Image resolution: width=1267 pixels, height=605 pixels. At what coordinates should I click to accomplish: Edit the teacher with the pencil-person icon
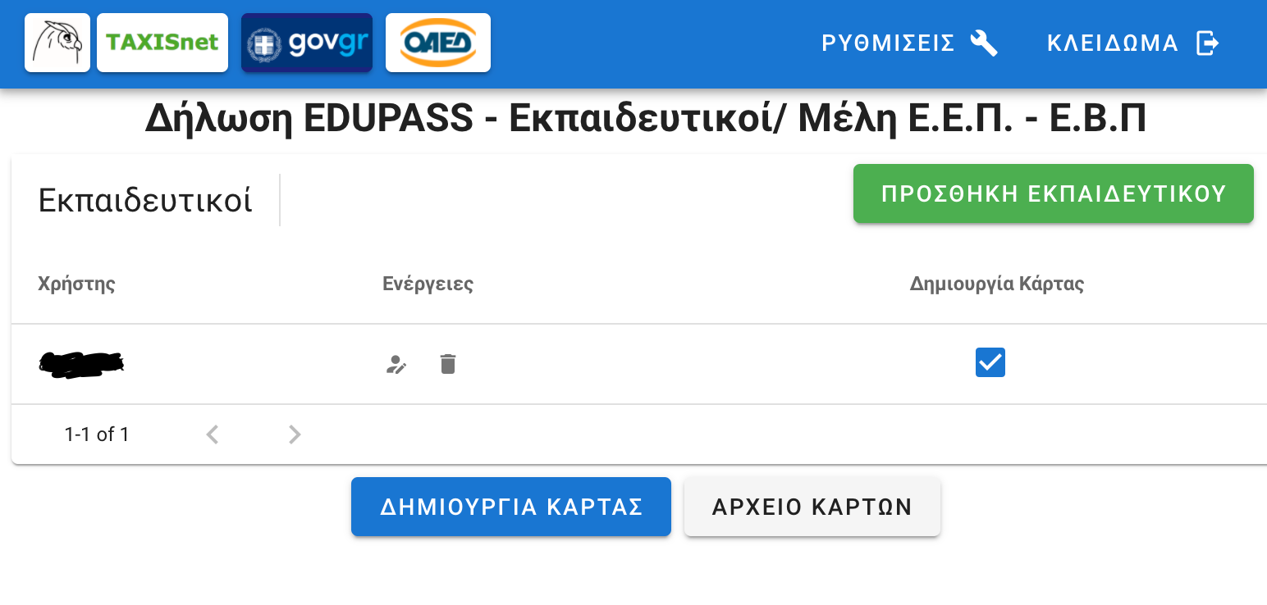pos(396,364)
